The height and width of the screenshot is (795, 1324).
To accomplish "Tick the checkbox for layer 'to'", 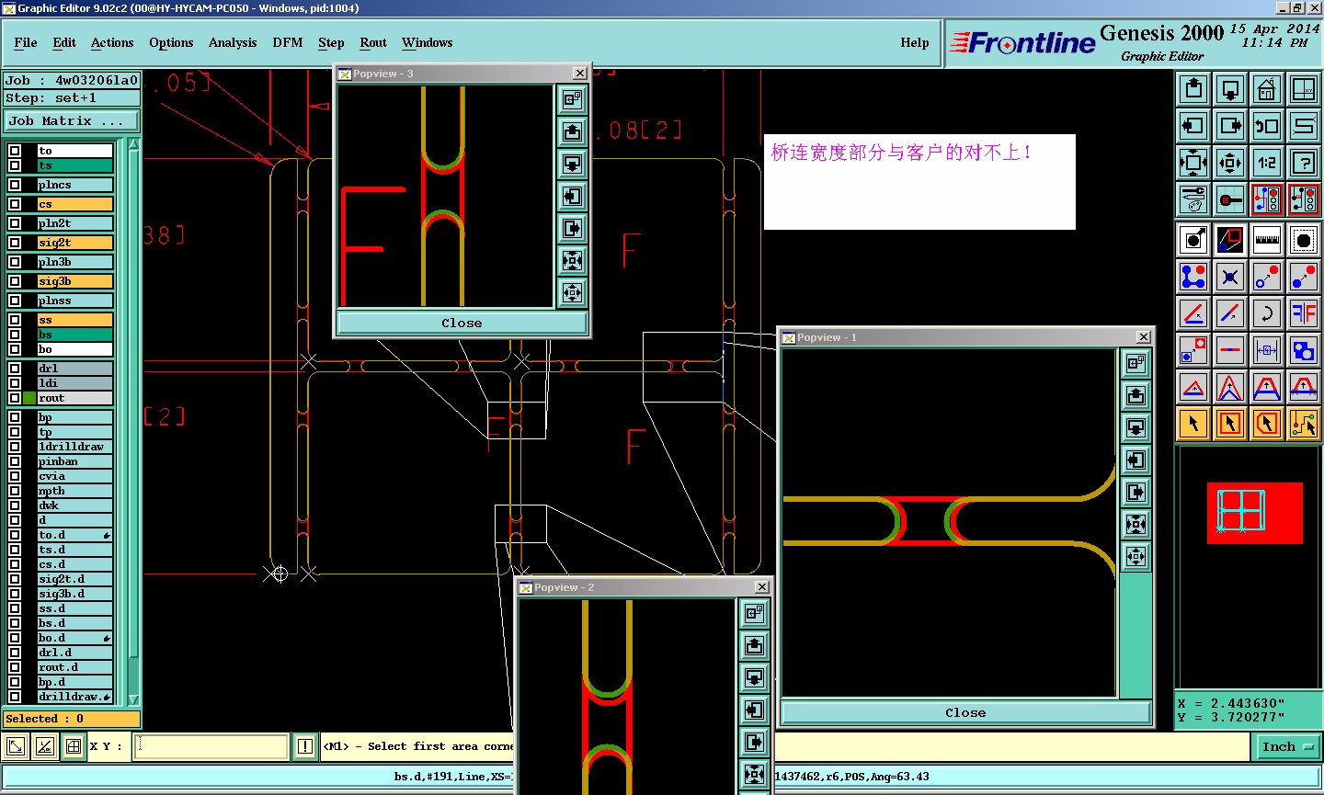I will (x=15, y=151).
